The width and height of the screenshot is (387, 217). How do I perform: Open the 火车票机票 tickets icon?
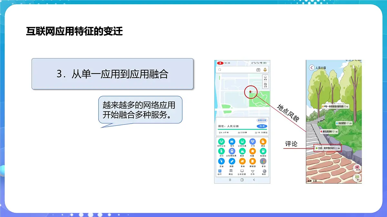click(232, 151)
